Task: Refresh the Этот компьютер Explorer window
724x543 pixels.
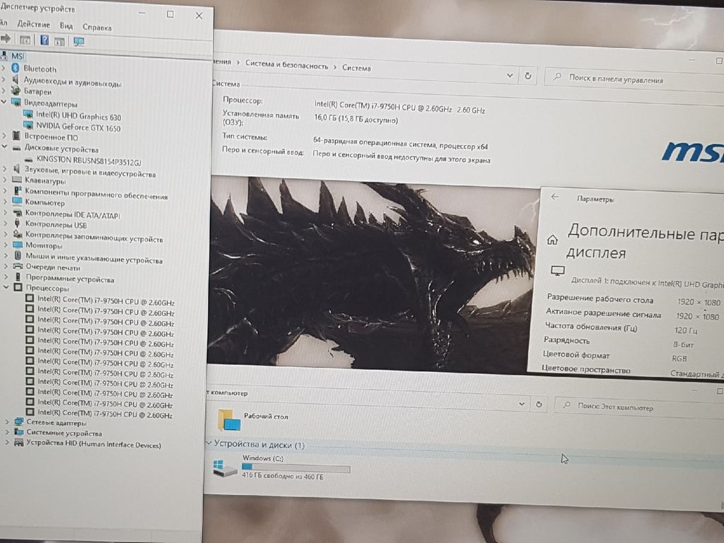Action: coord(539,404)
